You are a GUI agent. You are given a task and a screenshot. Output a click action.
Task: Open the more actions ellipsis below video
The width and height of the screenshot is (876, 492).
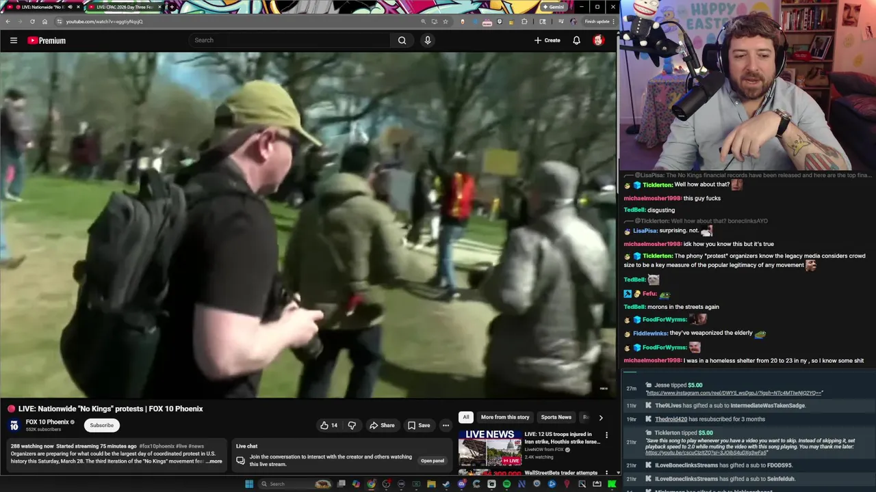pyautogui.click(x=446, y=425)
